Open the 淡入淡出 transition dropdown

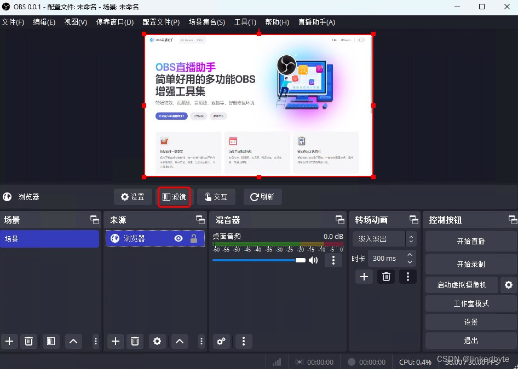(x=384, y=239)
